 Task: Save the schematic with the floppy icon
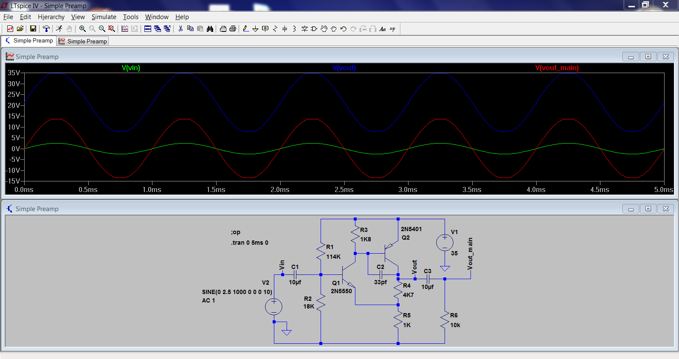pos(33,28)
